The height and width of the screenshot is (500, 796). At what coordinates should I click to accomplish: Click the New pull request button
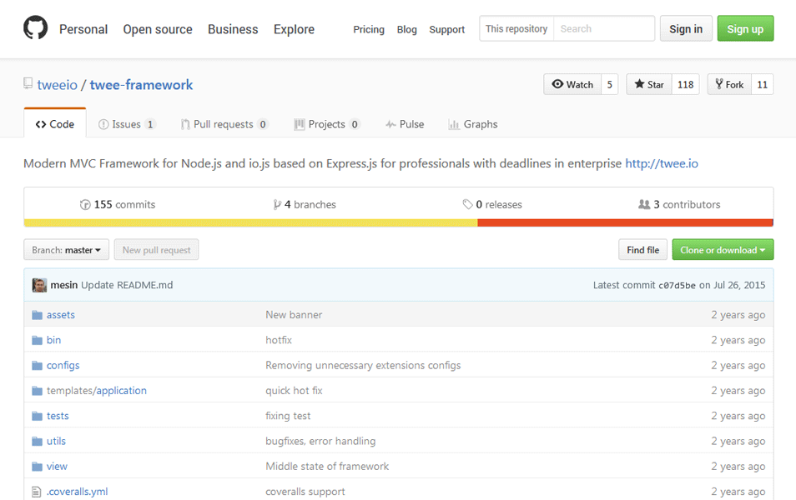pyautogui.click(x=156, y=250)
